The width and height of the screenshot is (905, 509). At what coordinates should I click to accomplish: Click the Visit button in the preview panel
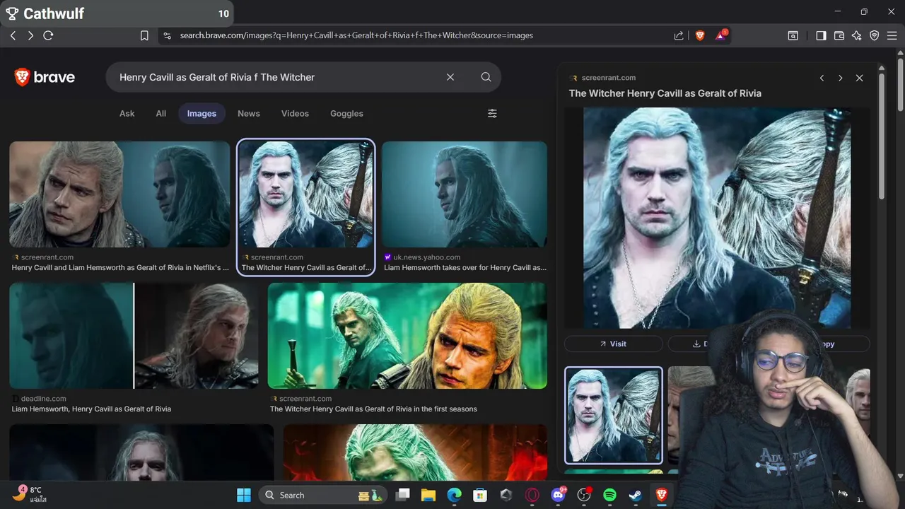click(613, 344)
